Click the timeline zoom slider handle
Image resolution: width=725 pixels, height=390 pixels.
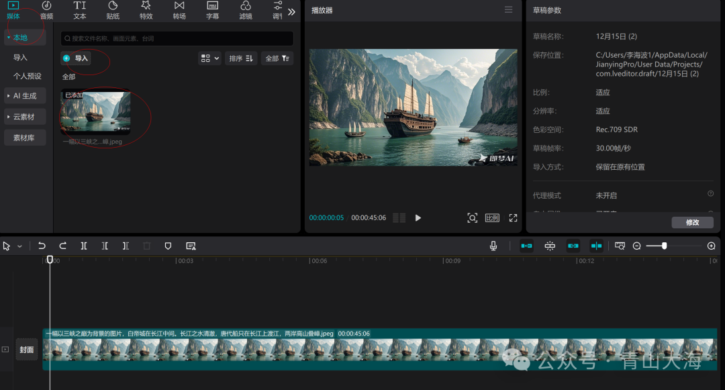coord(664,246)
